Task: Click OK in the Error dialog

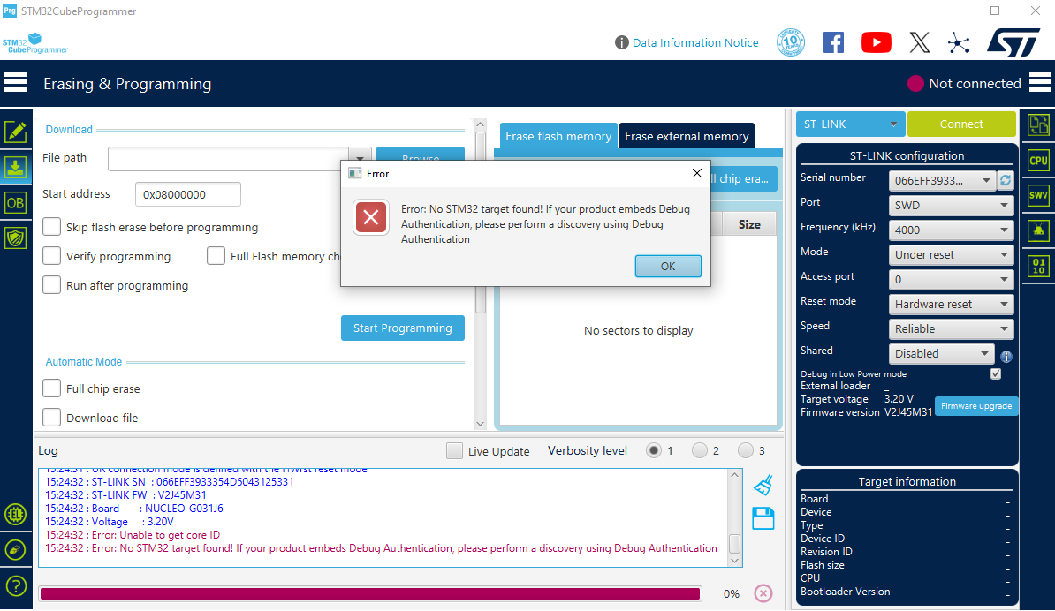Action: click(x=667, y=266)
